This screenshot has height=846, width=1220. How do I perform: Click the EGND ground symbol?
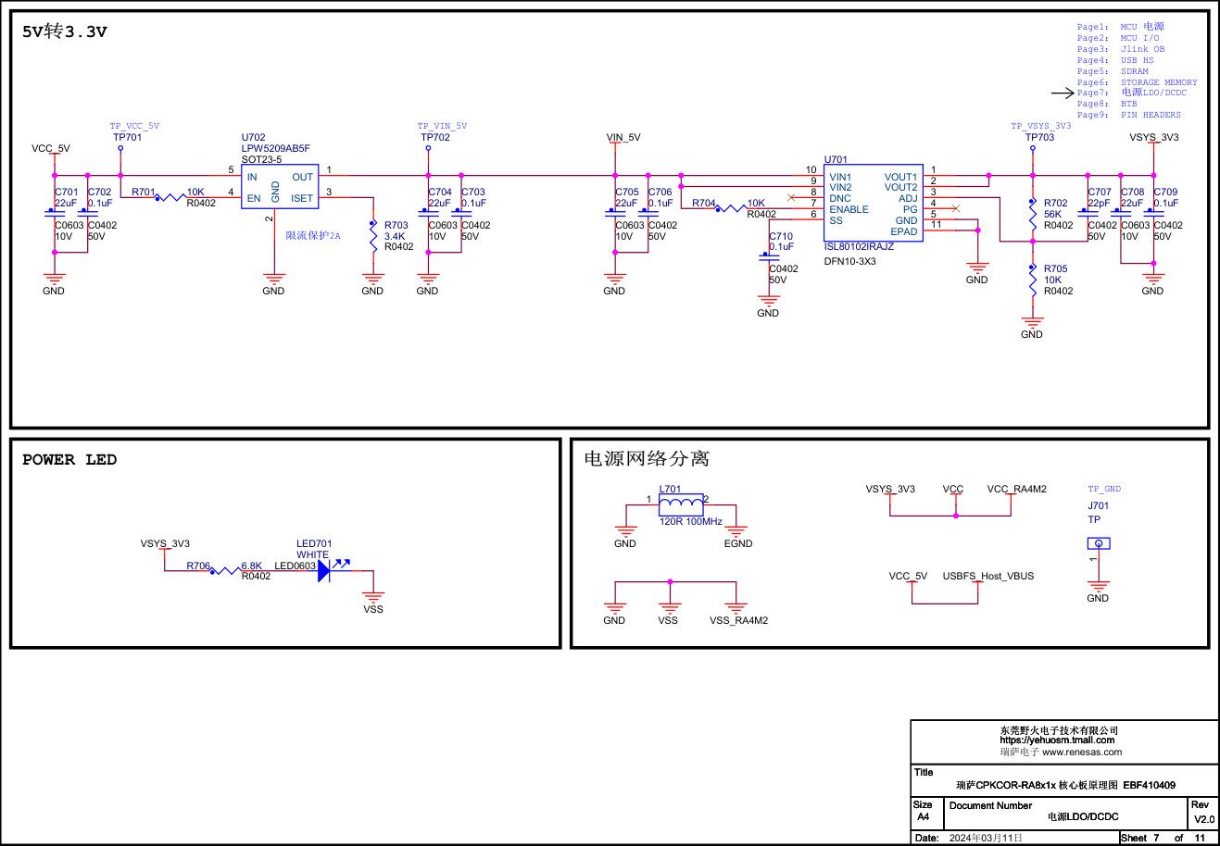(x=736, y=531)
